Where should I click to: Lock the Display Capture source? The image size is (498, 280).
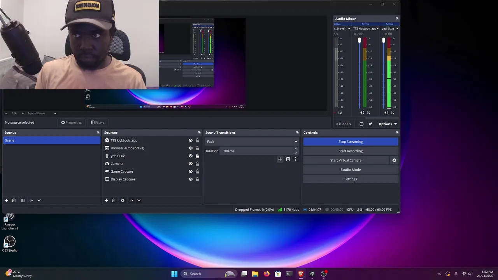[197, 179]
